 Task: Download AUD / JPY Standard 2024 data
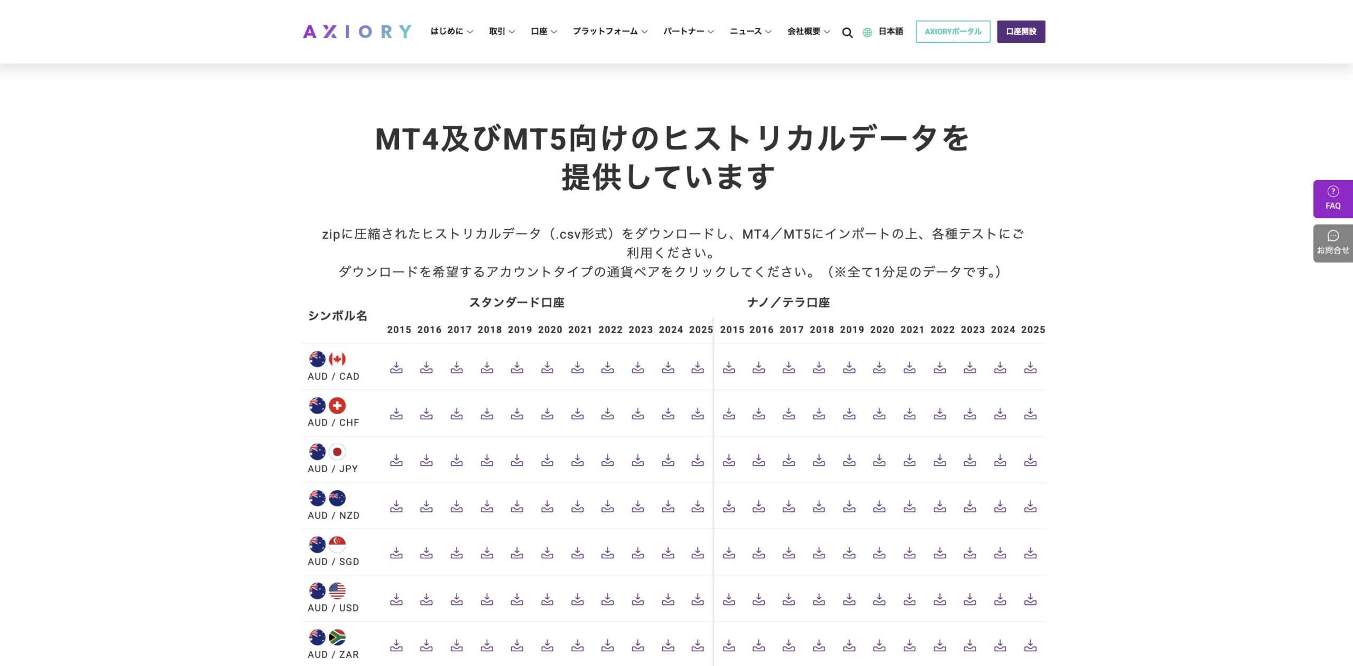668,461
